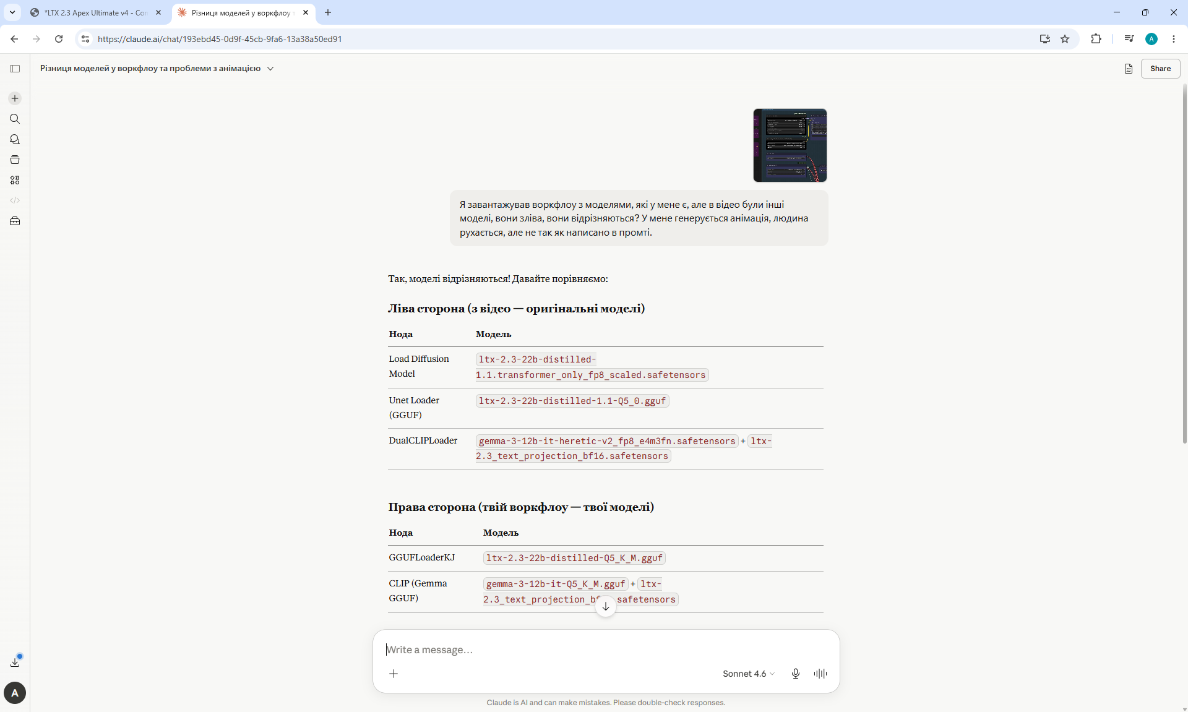Switch to the LTX 2.3 Apex Ultimate tab

(95, 12)
